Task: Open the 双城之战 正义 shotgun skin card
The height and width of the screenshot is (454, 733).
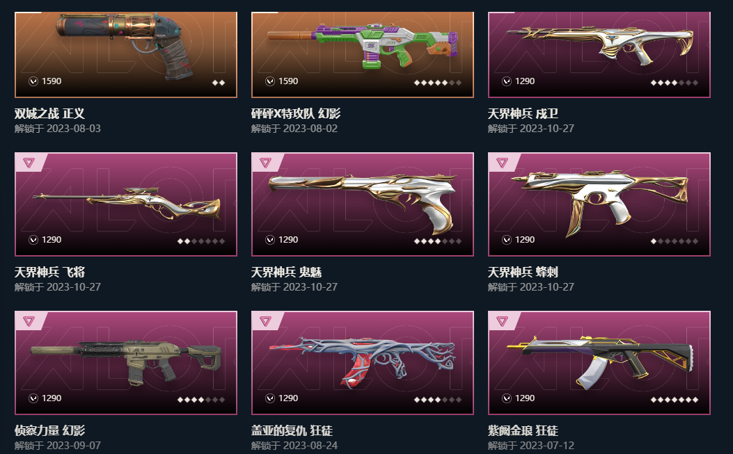Action: click(126, 55)
